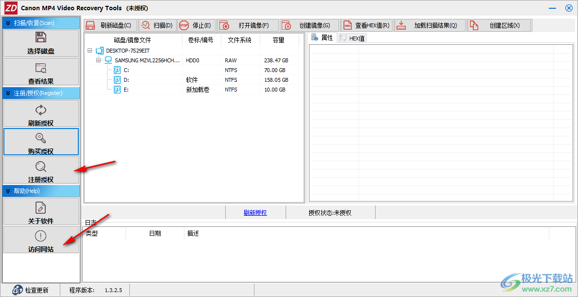
Task: Click the 10.00 GB capacity cell
Action: (279, 89)
